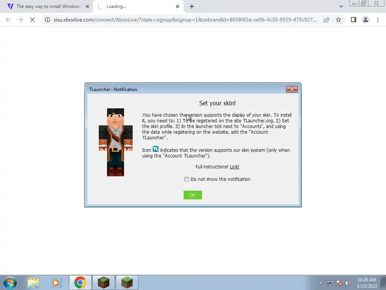
Task: Go back to the previous page
Action: pos(8,20)
